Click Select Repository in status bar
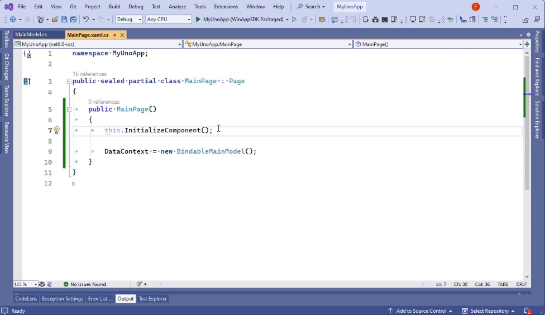This screenshot has height=315, width=545. [488, 311]
